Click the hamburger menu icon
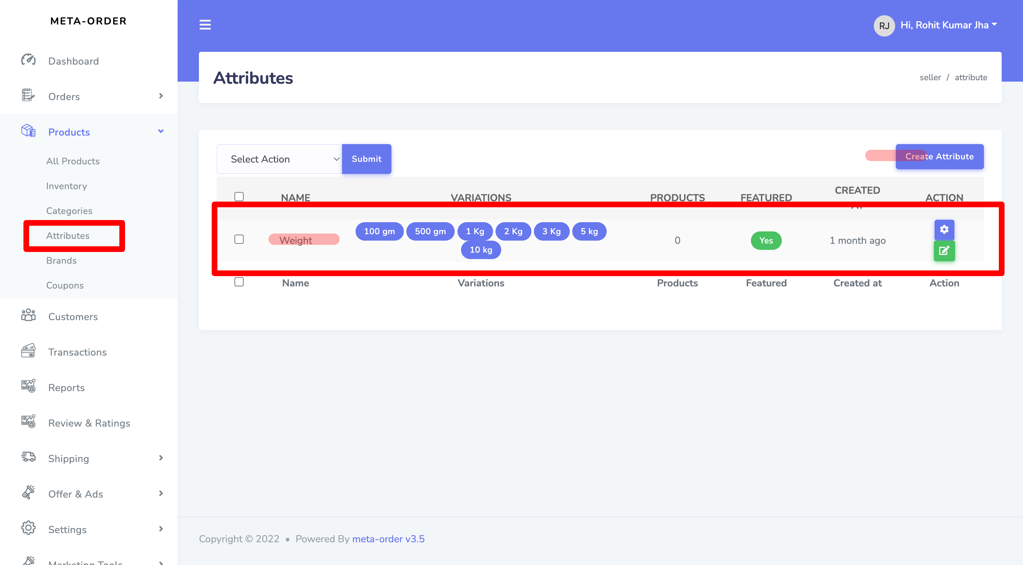 pos(205,24)
